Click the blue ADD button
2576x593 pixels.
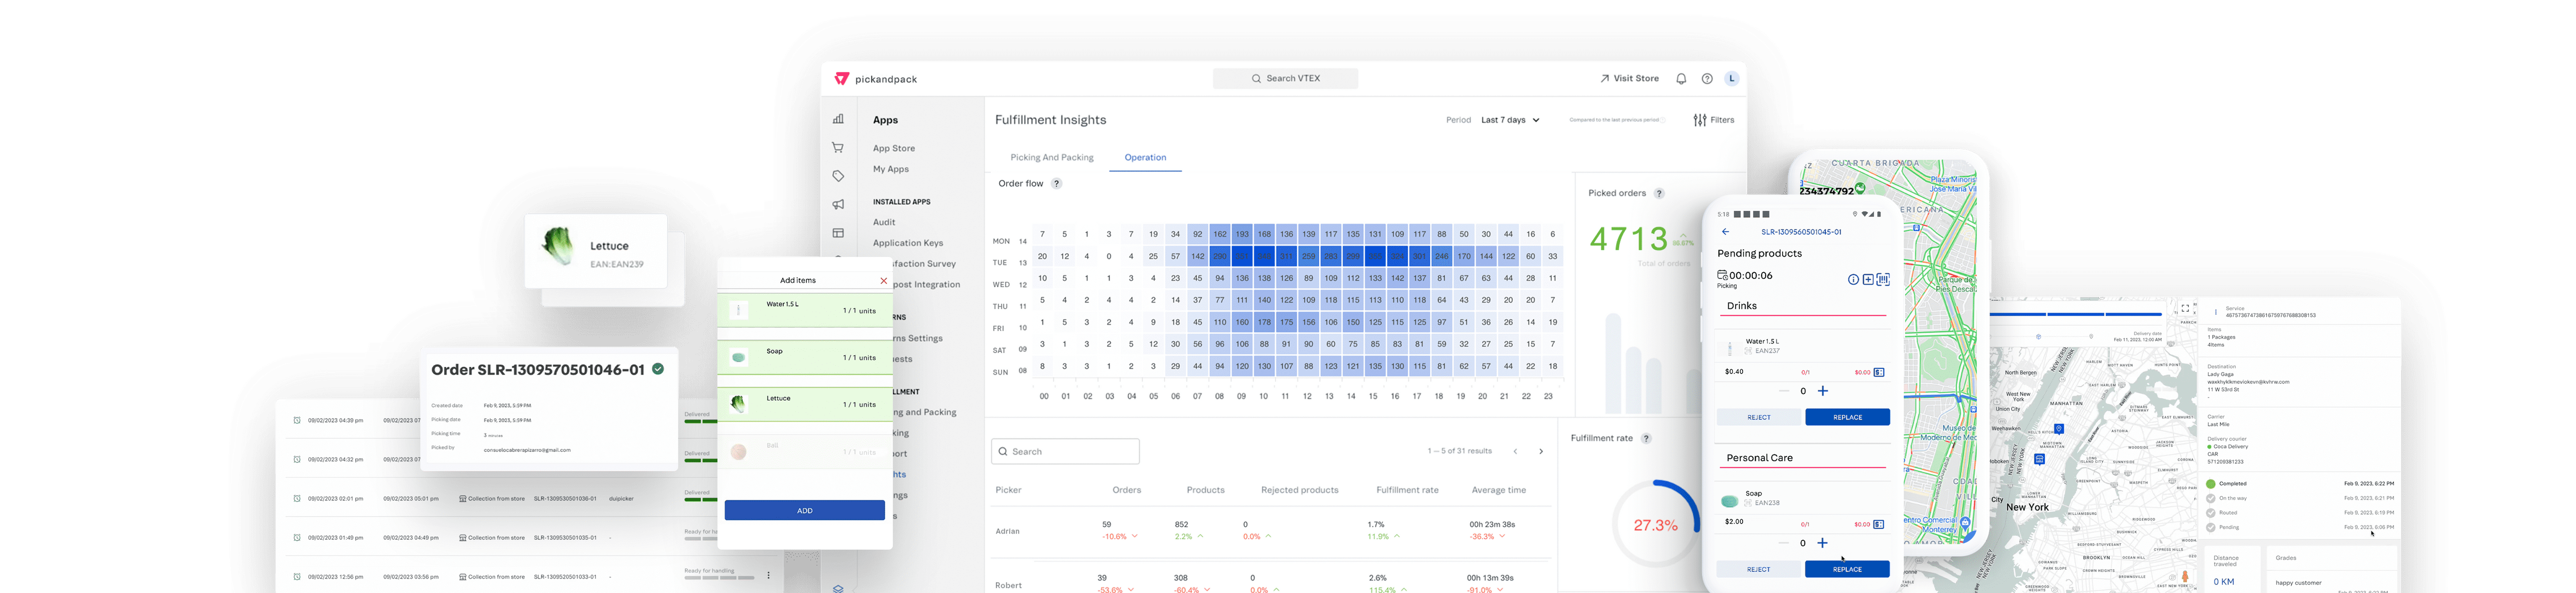coord(805,511)
